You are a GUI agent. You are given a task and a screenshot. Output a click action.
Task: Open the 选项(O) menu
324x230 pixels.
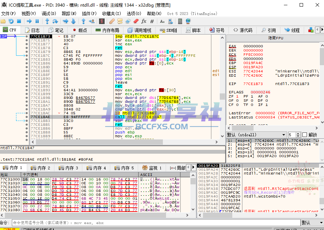point(134,14)
